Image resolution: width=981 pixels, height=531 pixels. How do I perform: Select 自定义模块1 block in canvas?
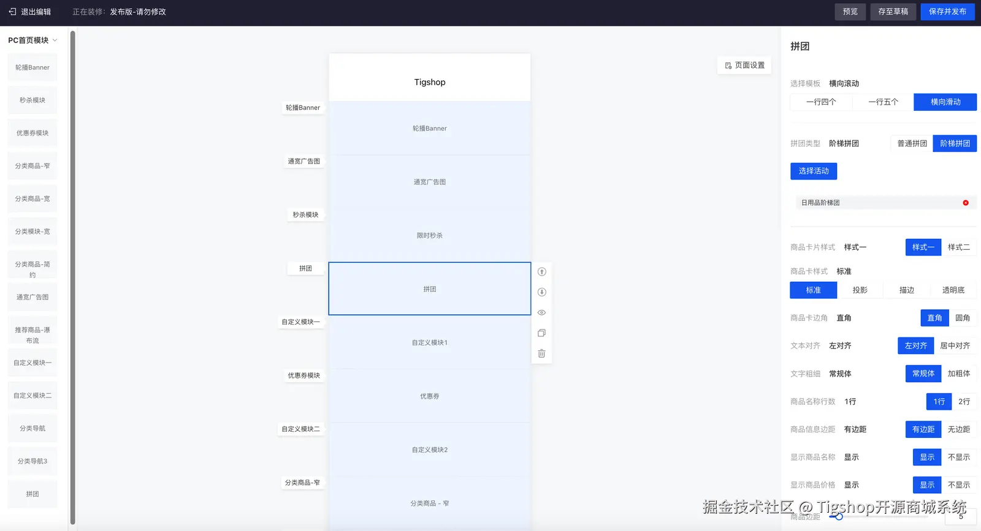coord(429,342)
